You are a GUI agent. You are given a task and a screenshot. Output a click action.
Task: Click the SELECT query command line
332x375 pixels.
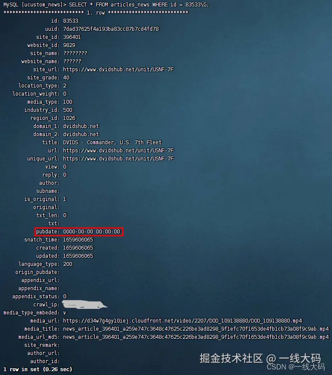(106, 5)
